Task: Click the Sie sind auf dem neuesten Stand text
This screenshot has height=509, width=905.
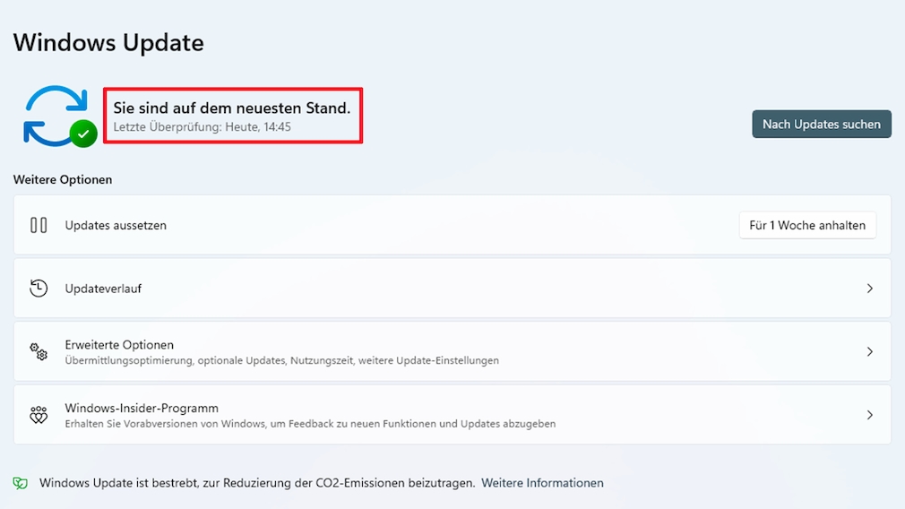Action: pos(231,108)
